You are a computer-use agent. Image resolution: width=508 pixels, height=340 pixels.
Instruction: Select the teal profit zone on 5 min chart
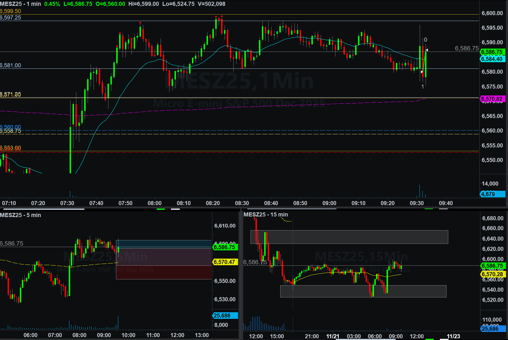click(163, 244)
